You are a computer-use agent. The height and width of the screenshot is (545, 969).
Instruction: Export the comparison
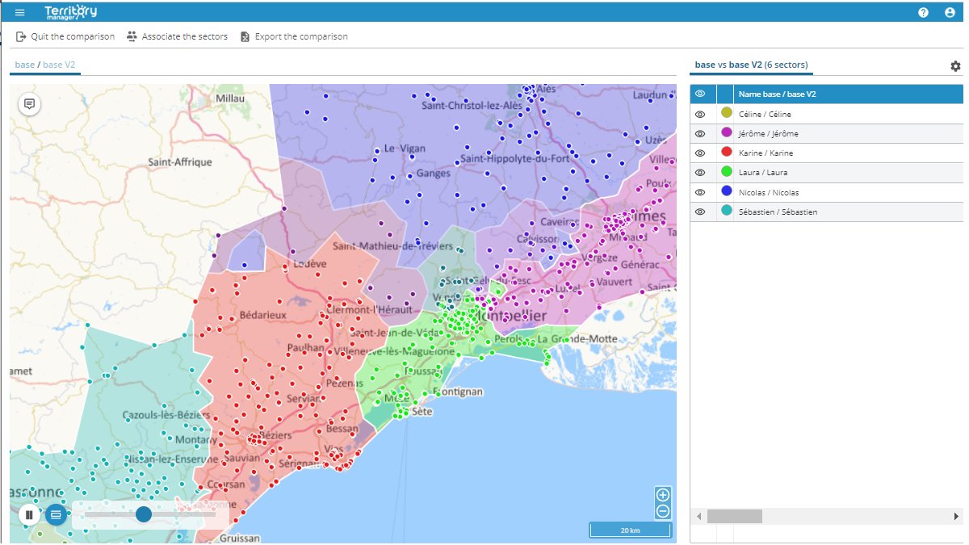point(293,36)
